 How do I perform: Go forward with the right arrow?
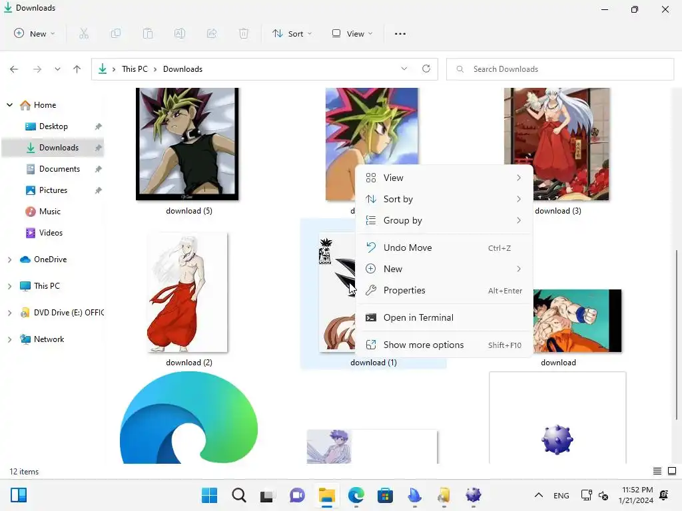pyautogui.click(x=37, y=69)
